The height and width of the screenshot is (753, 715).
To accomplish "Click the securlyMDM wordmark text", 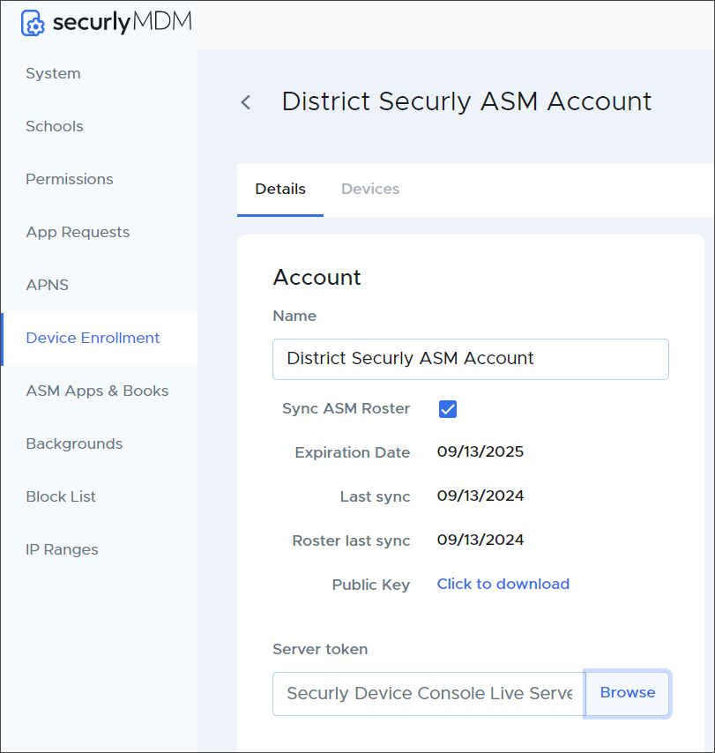I will point(123,22).
